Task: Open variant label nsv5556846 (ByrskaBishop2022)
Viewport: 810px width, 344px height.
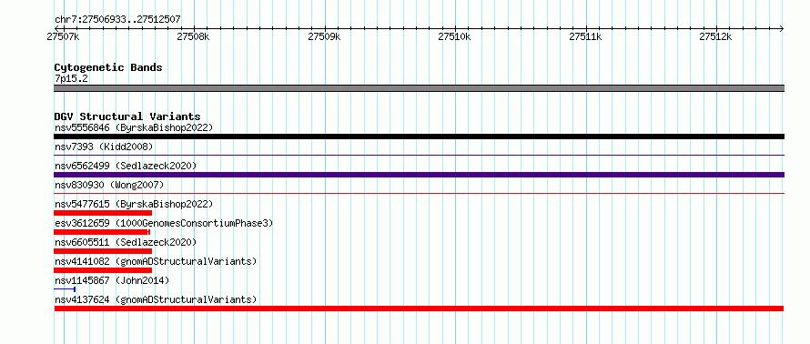Action: pyautogui.click(x=134, y=127)
